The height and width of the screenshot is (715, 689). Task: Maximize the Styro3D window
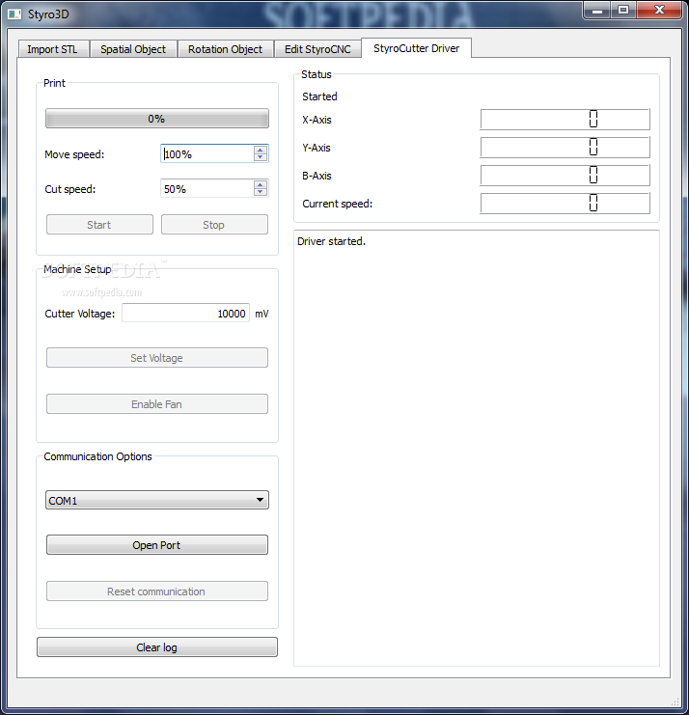pyautogui.click(x=622, y=10)
